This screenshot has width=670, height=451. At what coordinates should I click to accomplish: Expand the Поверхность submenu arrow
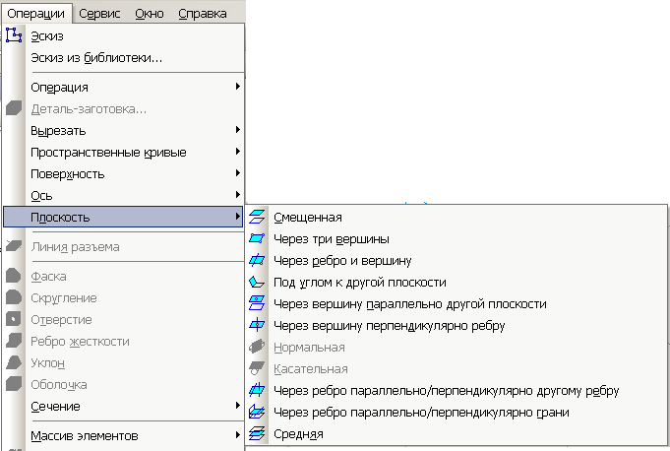click(238, 172)
